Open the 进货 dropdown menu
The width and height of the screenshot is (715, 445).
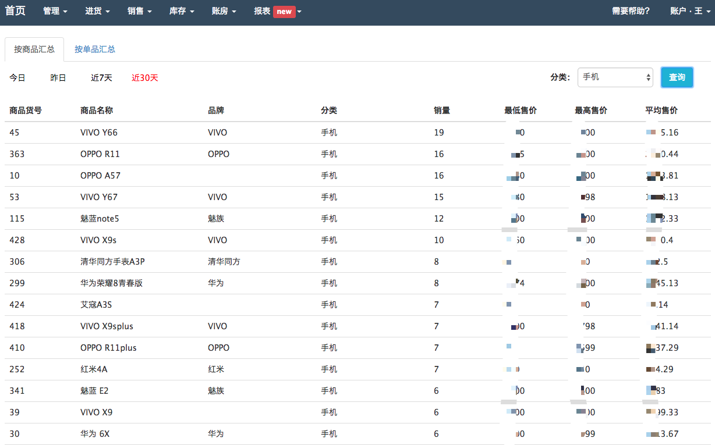coord(97,11)
